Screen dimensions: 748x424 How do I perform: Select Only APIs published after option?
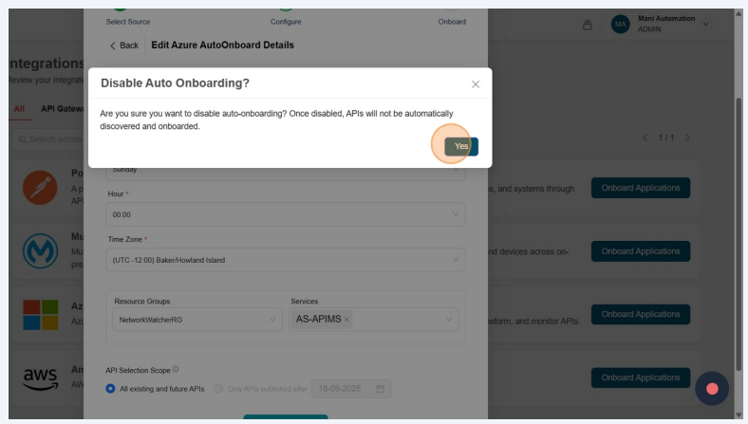click(219, 389)
